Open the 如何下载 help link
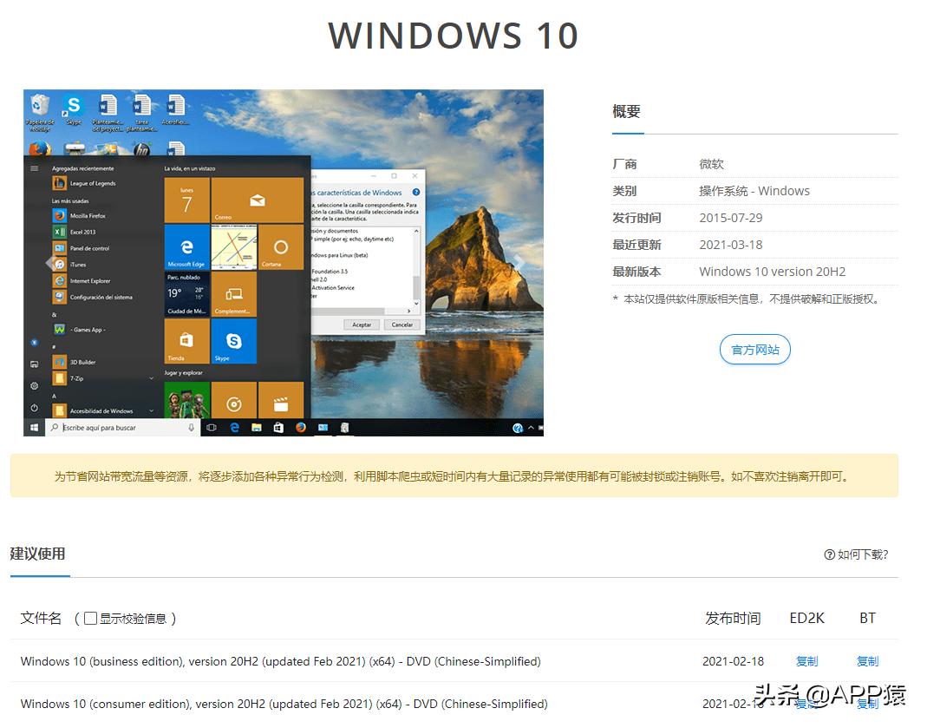The height and width of the screenshot is (728, 927). 857,554
